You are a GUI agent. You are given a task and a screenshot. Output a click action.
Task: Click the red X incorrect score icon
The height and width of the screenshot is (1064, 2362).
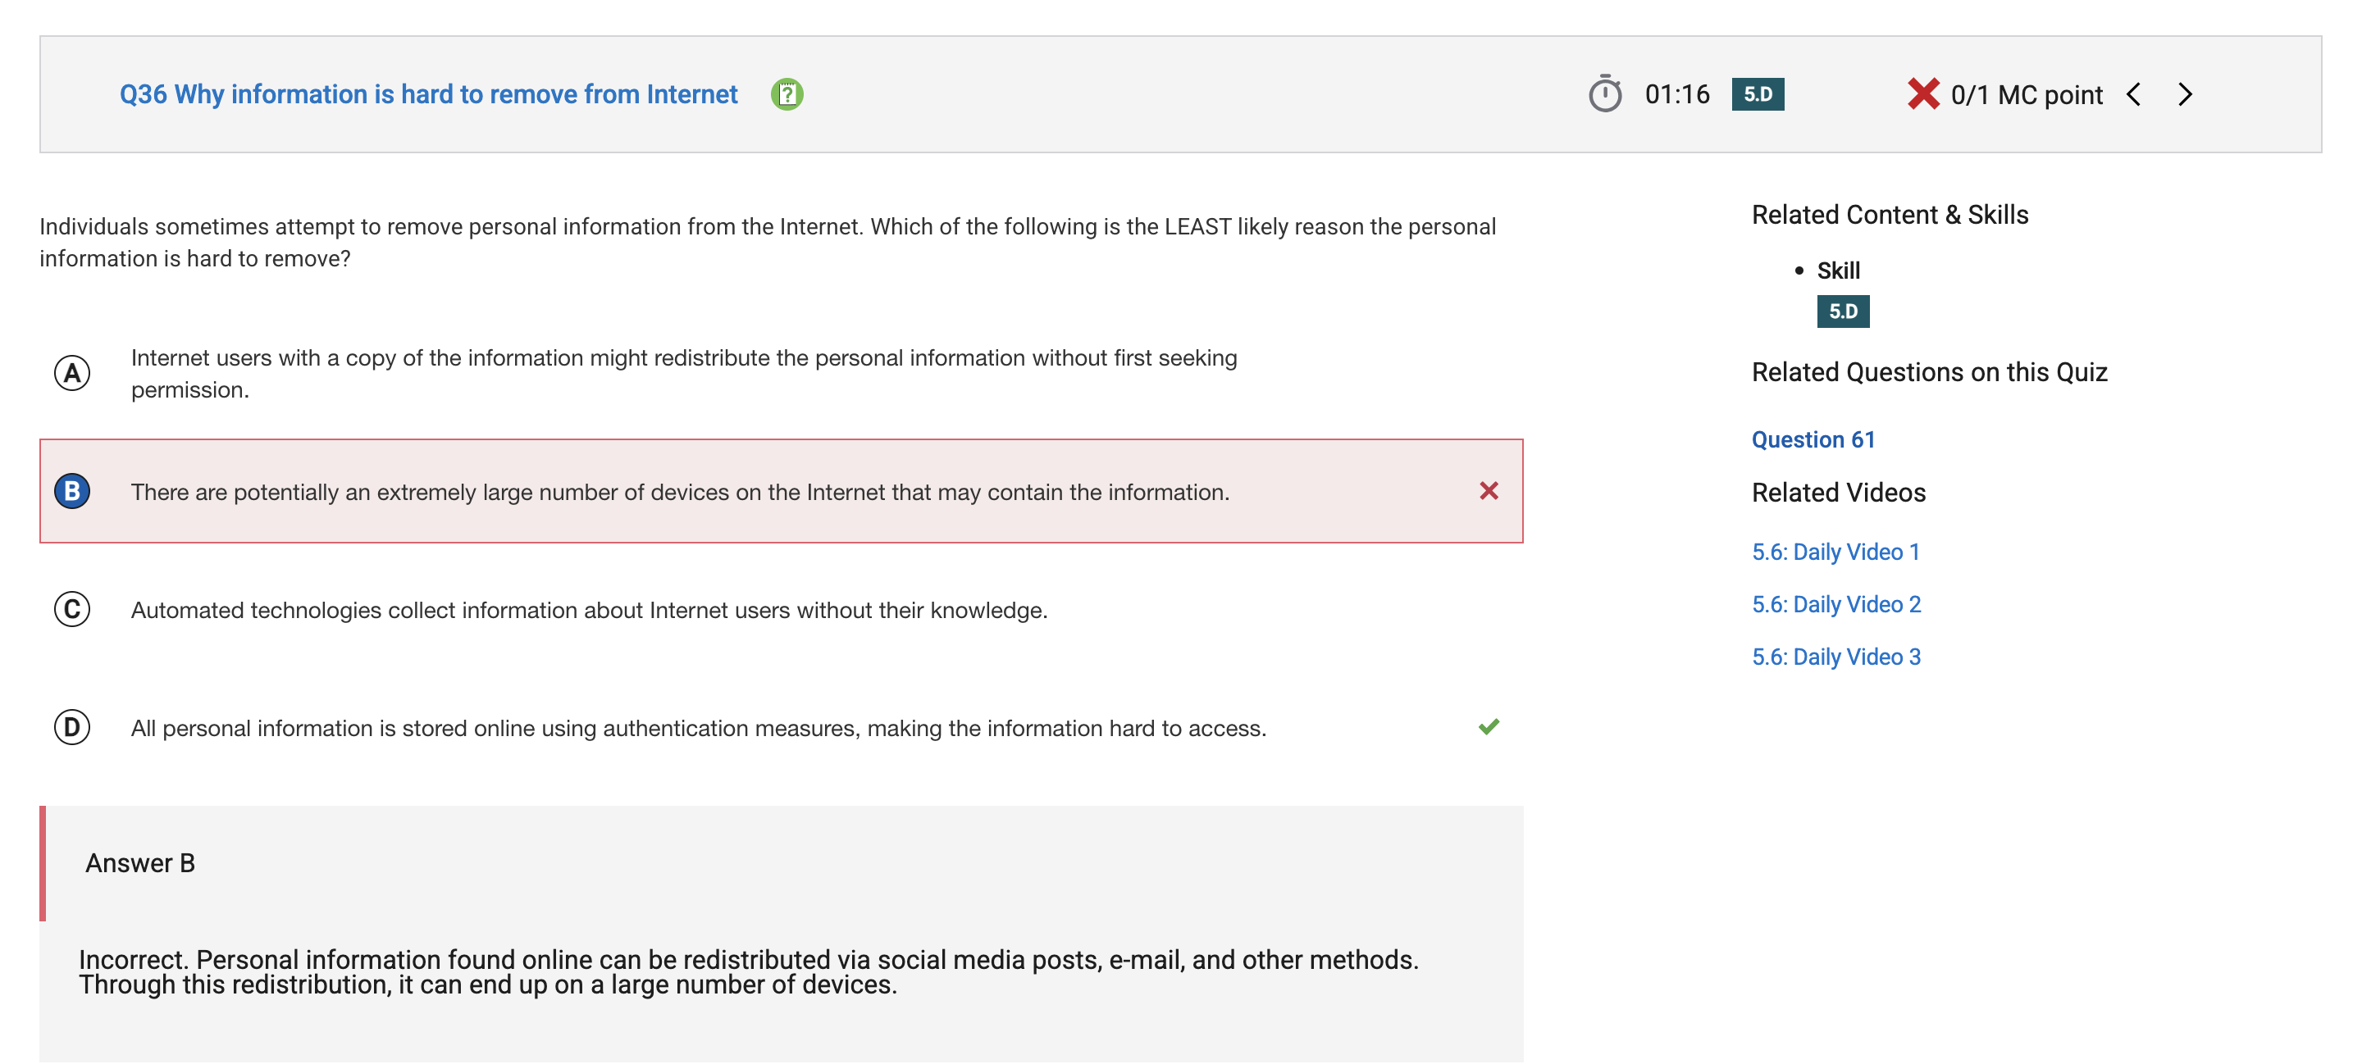[x=1922, y=93]
